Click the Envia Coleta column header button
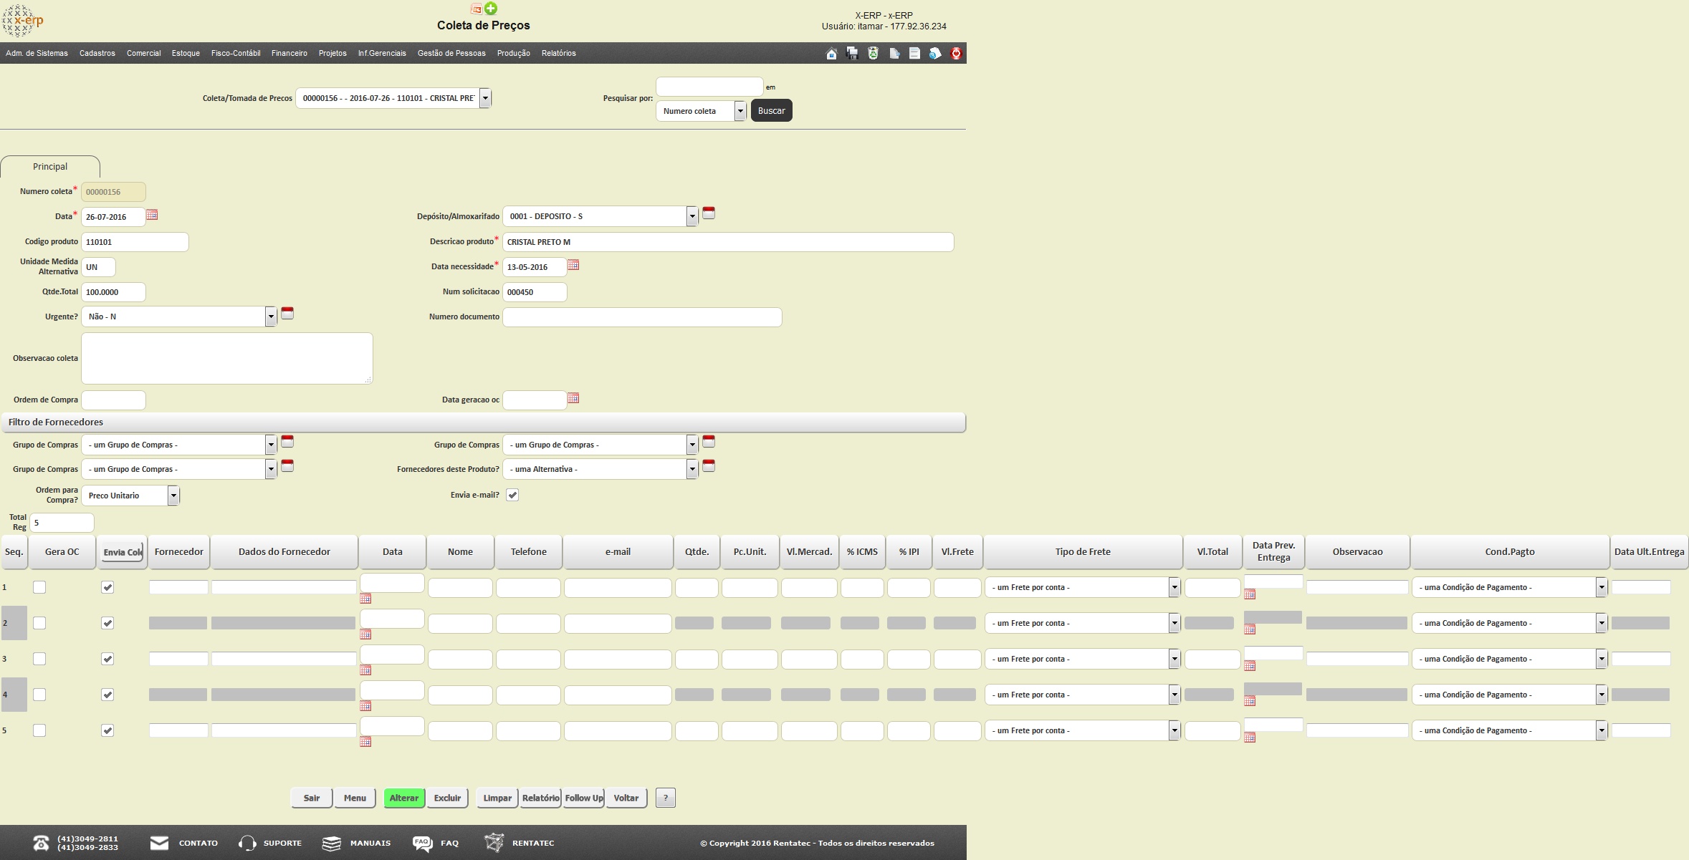This screenshot has height=860, width=1689. click(122, 552)
